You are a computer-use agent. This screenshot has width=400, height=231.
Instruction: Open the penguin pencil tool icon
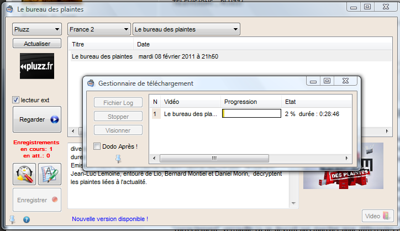[24, 174]
